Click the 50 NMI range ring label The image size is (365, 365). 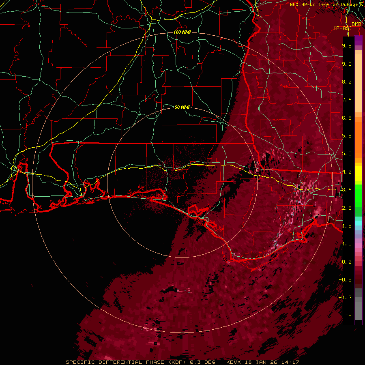182,107
